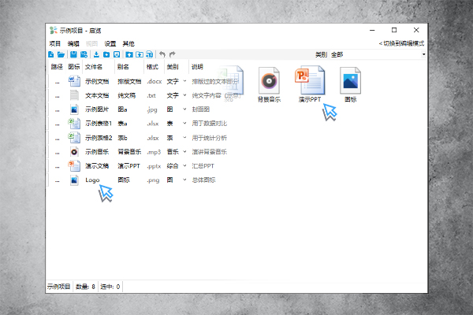Select the .pptx format cell
473x315 pixels.
(x=154, y=166)
